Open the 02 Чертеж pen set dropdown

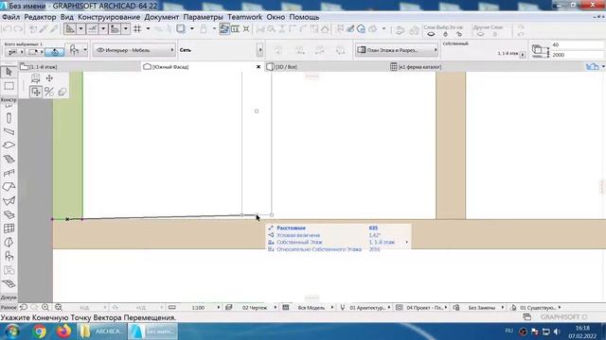(276, 308)
